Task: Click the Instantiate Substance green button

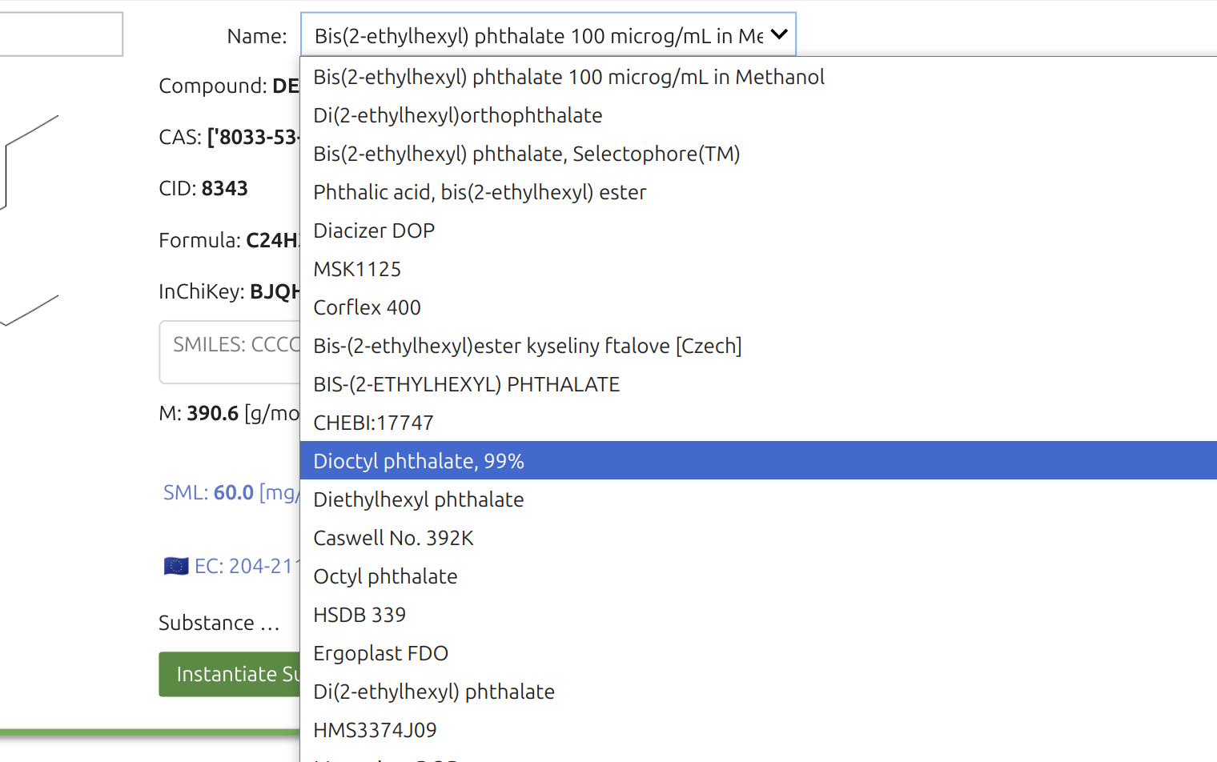Action: pos(229,674)
